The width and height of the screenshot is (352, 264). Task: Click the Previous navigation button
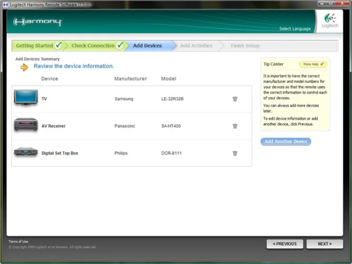click(x=285, y=244)
